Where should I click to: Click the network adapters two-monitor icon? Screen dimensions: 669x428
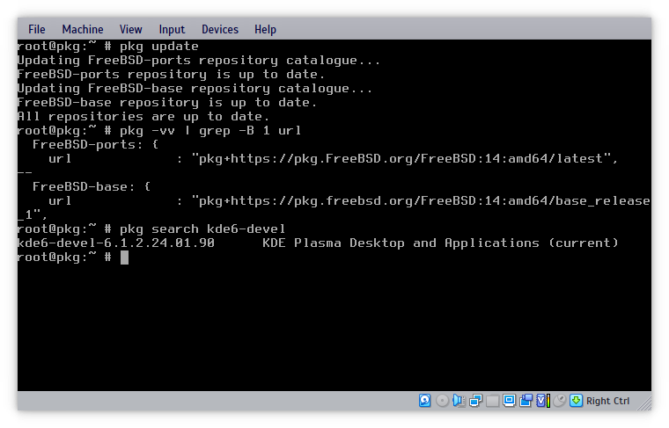coord(475,401)
